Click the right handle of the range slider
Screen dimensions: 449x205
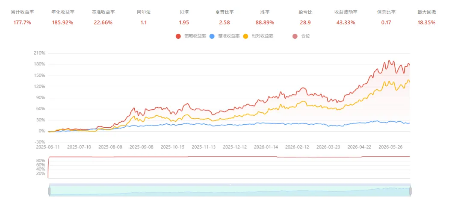coord(411,191)
